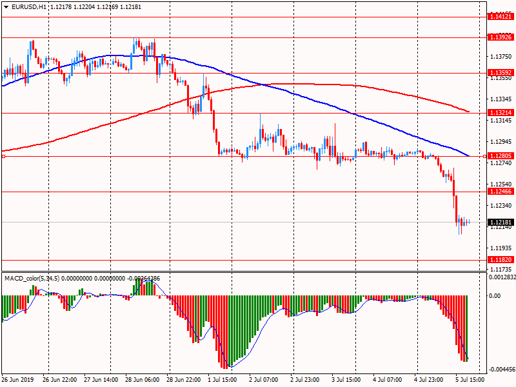Open the chart menu triangle beside EURUSD,H1

click(6, 7)
